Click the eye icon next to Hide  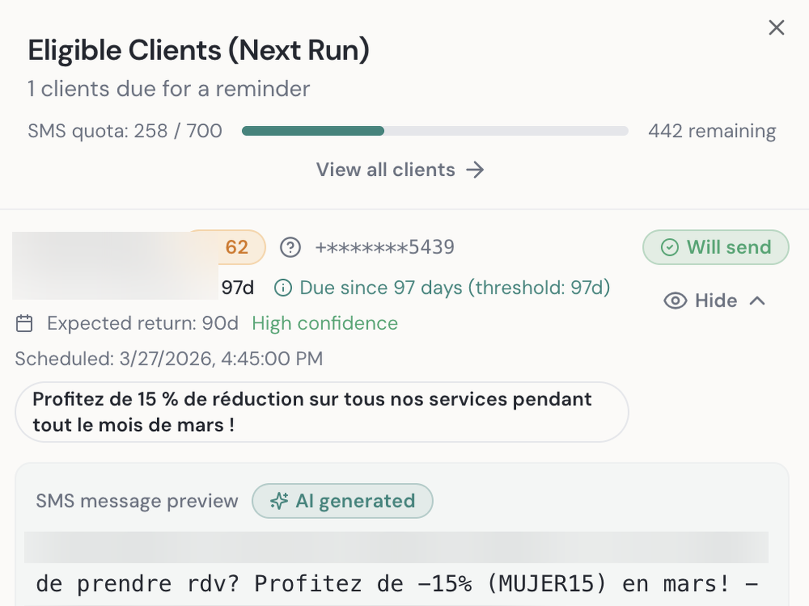(x=676, y=300)
